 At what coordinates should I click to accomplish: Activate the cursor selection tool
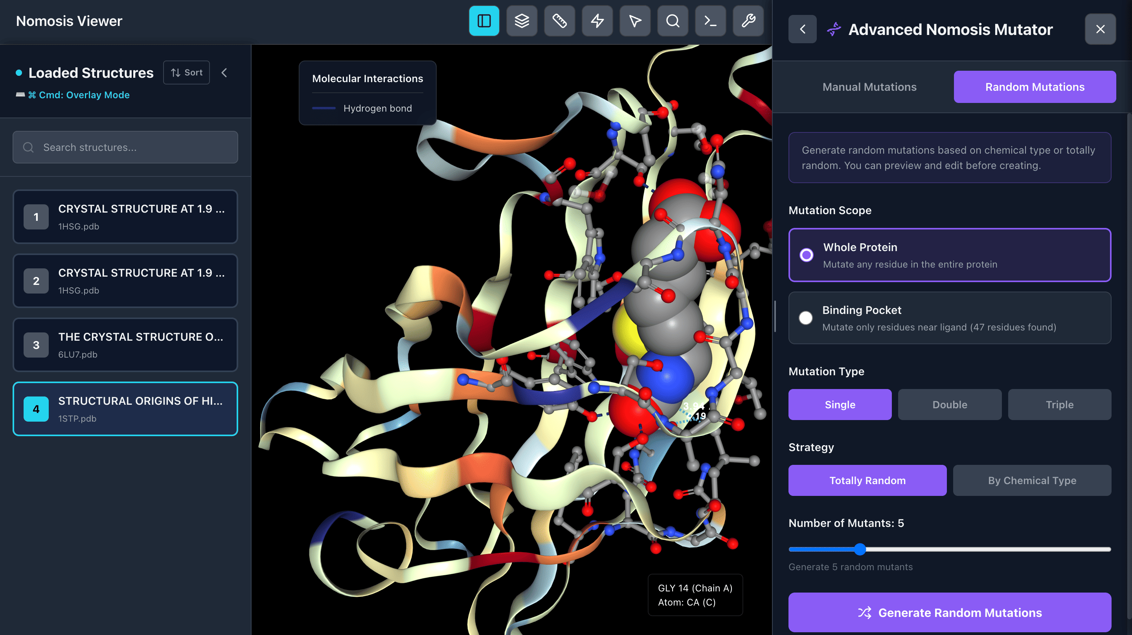(635, 21)
